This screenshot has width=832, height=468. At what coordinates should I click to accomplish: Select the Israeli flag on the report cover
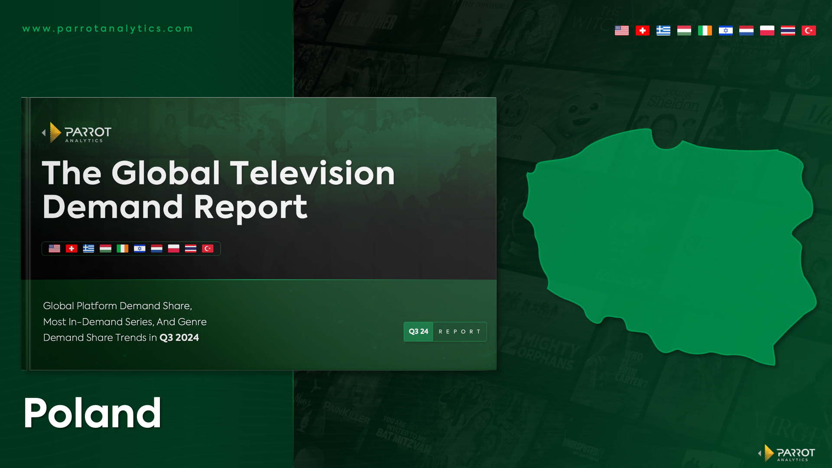coord(140,249)
